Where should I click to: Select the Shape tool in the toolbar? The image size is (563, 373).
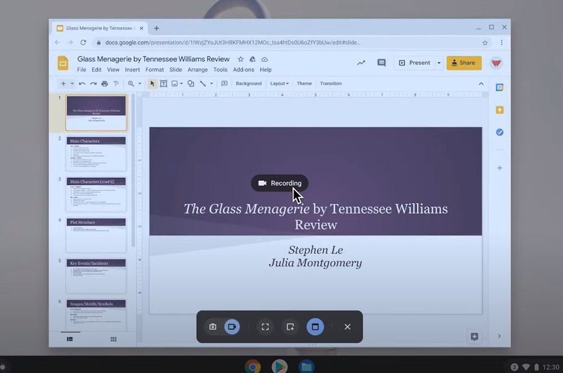(x=189, y=83)
